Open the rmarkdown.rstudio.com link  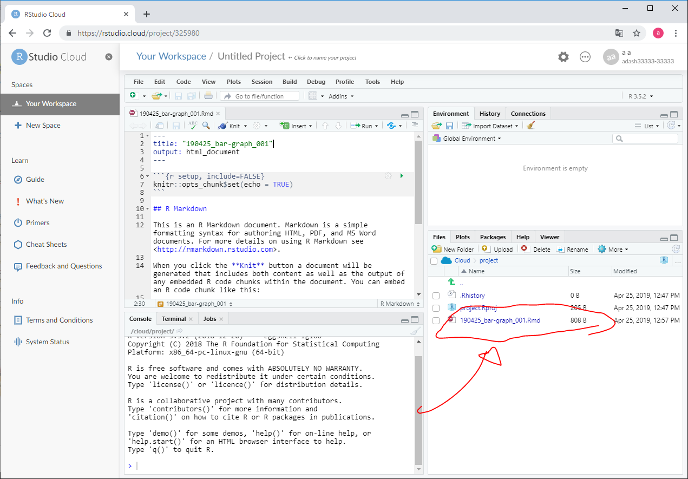click(x=215, y=249)
